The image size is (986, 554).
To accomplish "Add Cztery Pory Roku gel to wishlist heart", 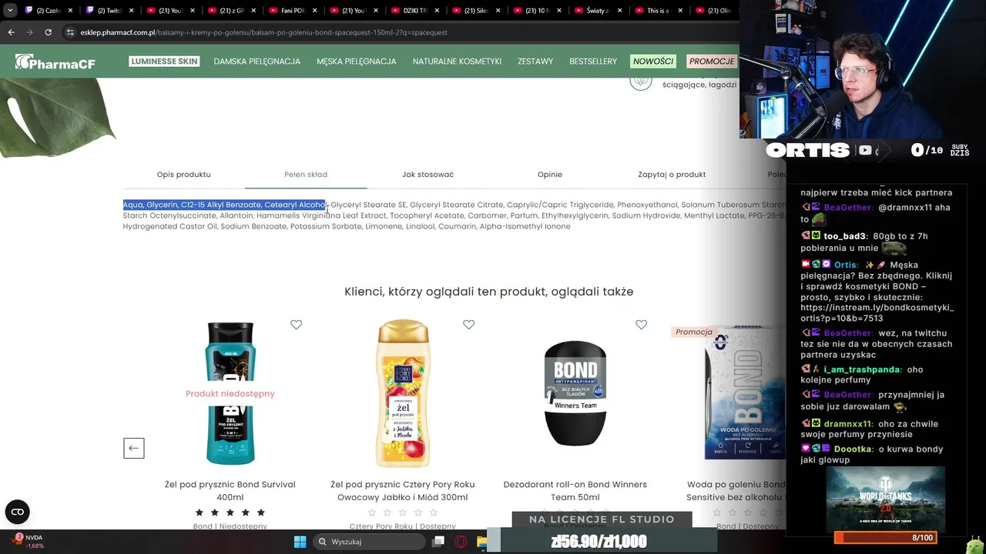I will click(x=468, y=325).
